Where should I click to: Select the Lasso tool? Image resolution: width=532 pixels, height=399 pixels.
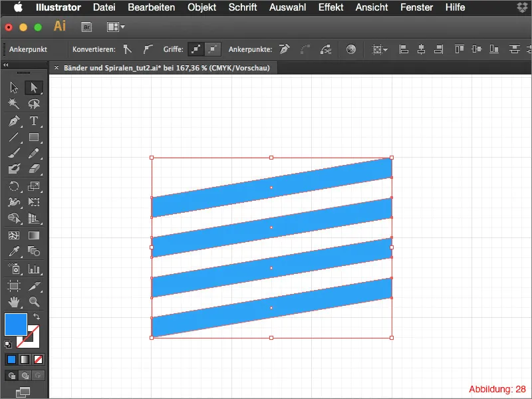click(x=34, y=104)
